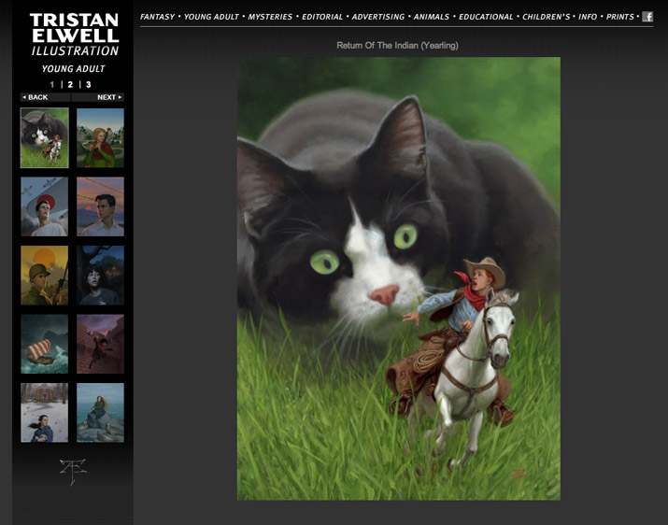Go to thumbnail page 1
This screenshot has height=525, width=668.
(x=52, y=84)
